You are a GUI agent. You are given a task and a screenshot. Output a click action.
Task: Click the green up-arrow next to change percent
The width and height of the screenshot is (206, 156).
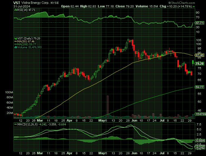tap(194, 6)
